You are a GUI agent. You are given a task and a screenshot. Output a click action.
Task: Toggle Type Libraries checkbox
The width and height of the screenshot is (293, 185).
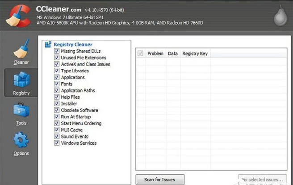(57, 71)
